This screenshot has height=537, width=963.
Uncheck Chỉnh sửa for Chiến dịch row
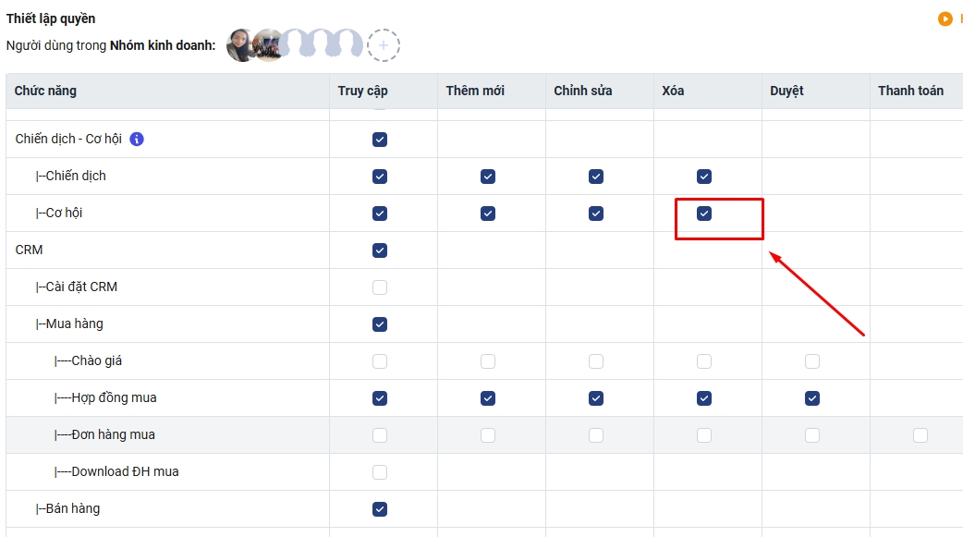pyautogui.click(x=596, y=177)
